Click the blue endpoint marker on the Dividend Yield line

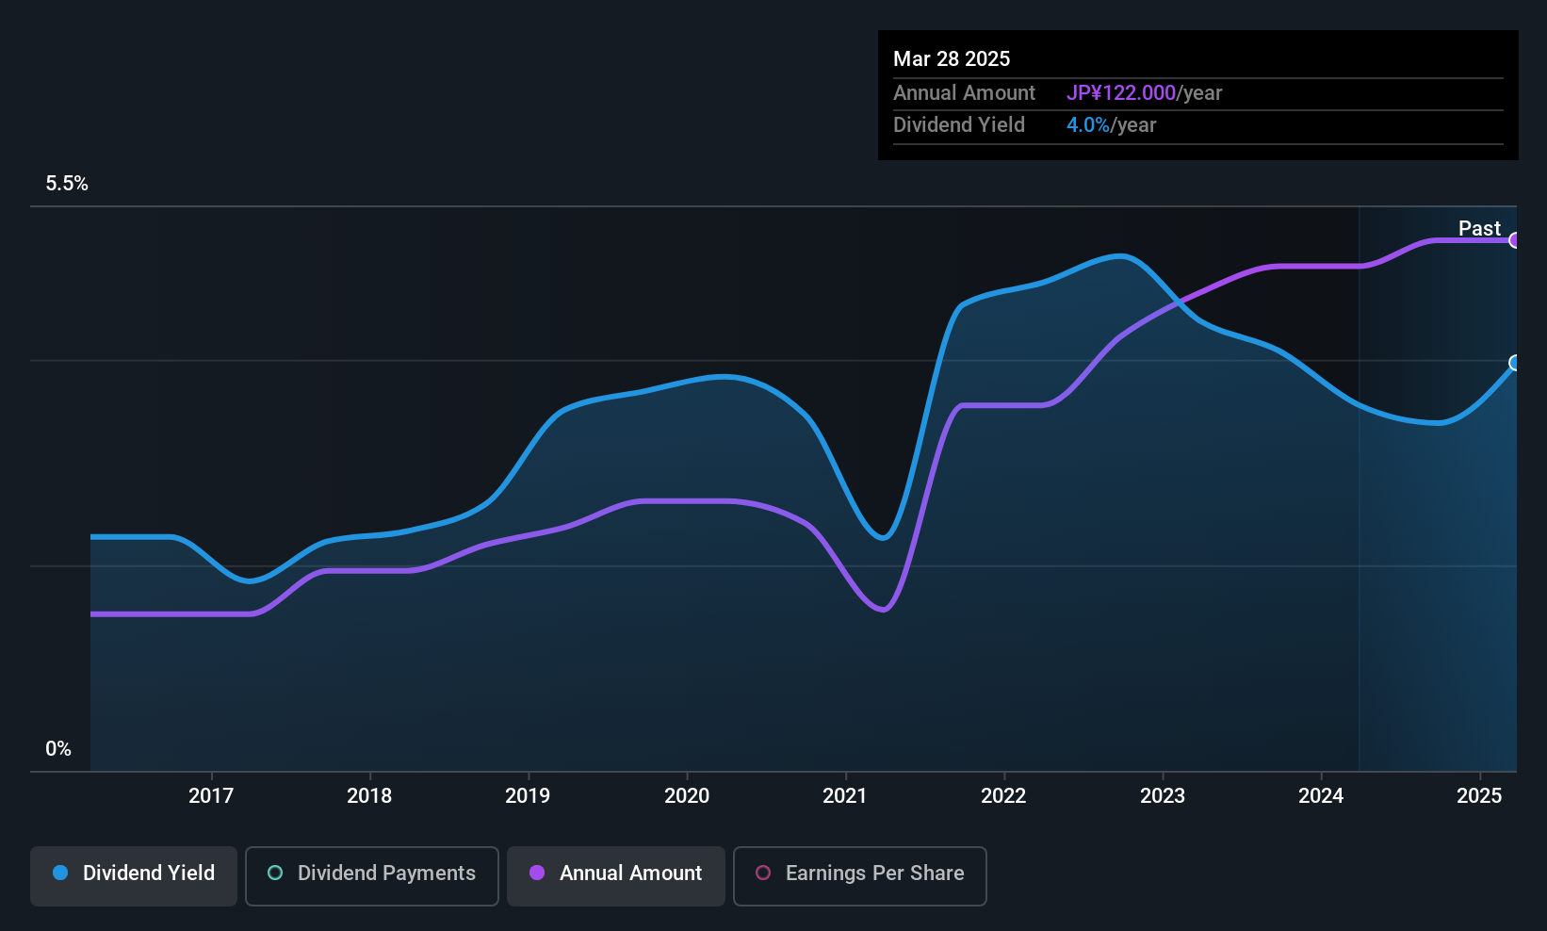coord(1514,363)
